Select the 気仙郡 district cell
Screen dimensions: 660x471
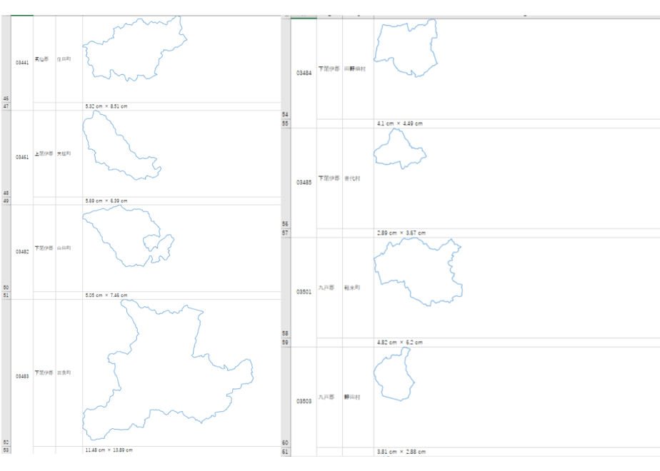tap(44, 59)
